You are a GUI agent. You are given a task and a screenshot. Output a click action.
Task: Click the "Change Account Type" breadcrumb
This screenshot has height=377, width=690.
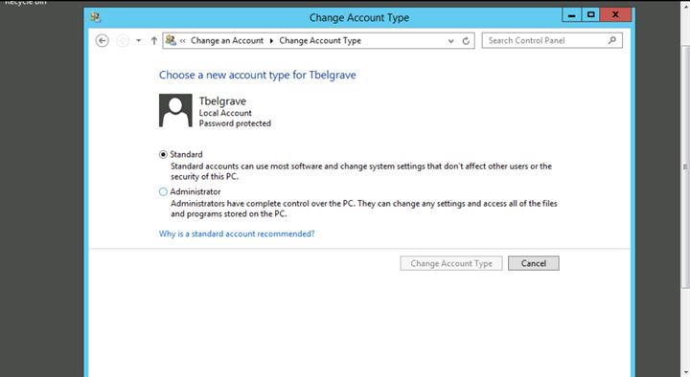click(x=320, y=40)
